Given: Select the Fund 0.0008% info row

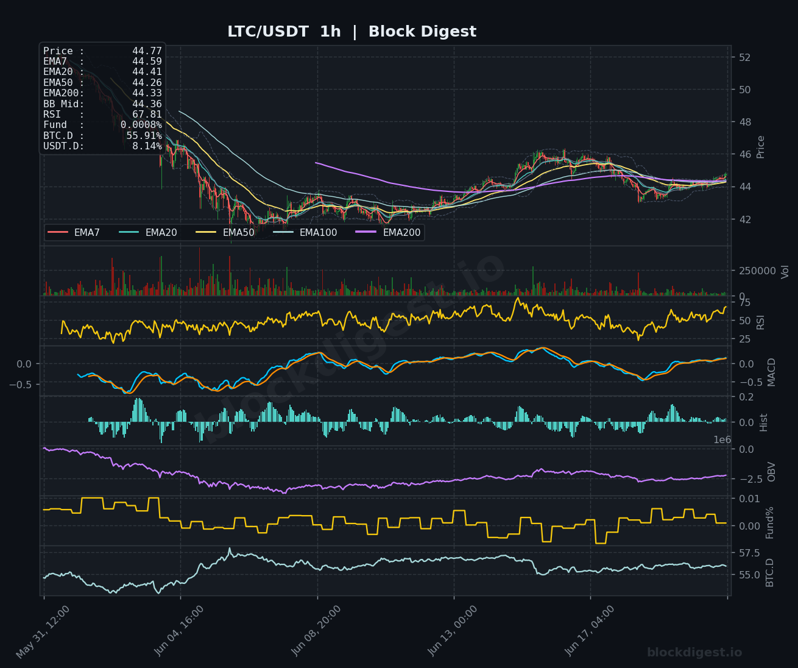Looking at the screenshot, I should click(102, 125).
